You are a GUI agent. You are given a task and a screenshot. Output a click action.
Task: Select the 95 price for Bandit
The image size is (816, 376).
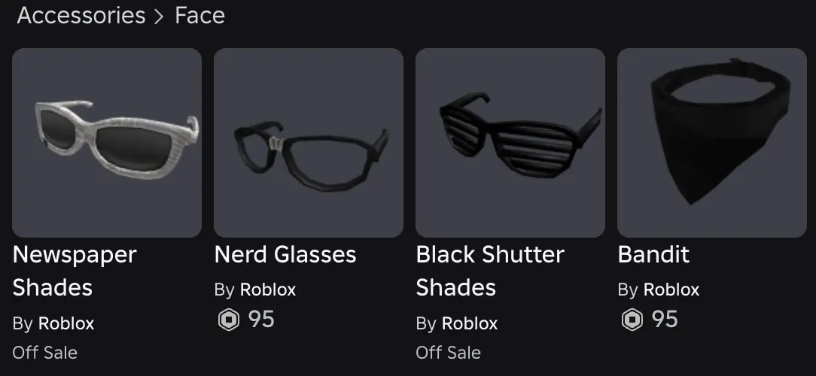point(665,320)
